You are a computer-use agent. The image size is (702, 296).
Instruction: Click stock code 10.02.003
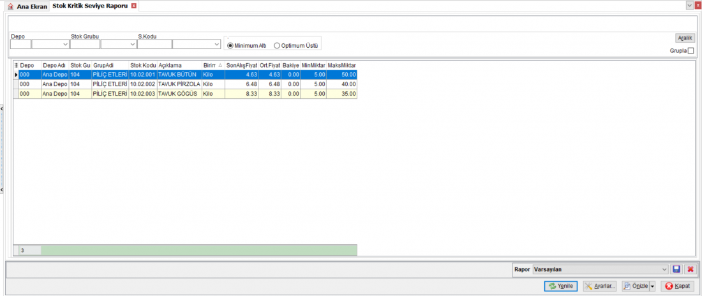(143, 94)
